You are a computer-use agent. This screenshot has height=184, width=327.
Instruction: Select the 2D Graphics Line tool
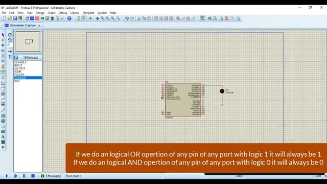click(x=3, y=110)
